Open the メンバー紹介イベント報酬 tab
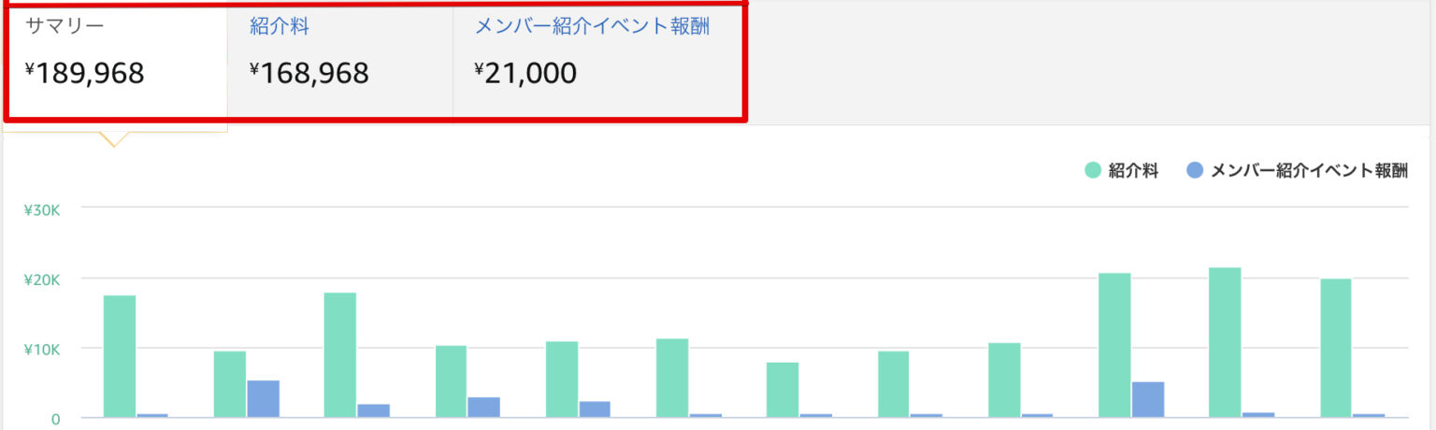The height and width of the screenshot is (430, 1436). tap(592, 26)
